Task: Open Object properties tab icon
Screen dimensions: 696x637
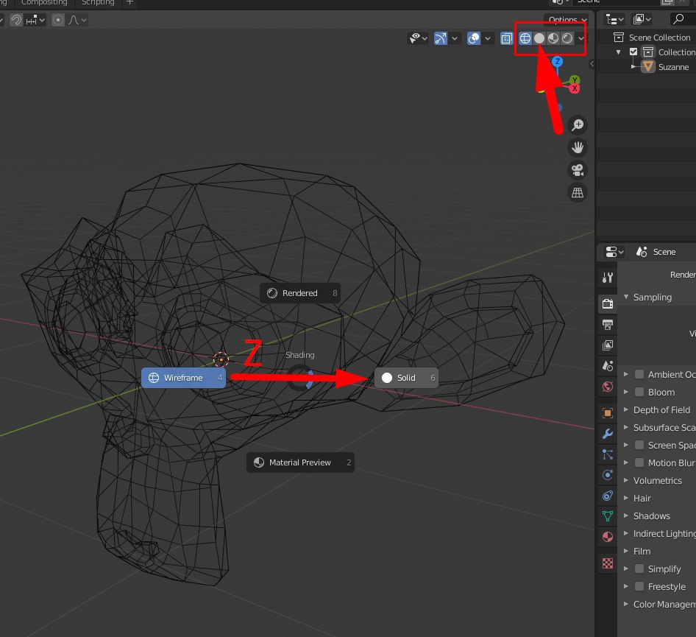Action: [x=608, y=412]
